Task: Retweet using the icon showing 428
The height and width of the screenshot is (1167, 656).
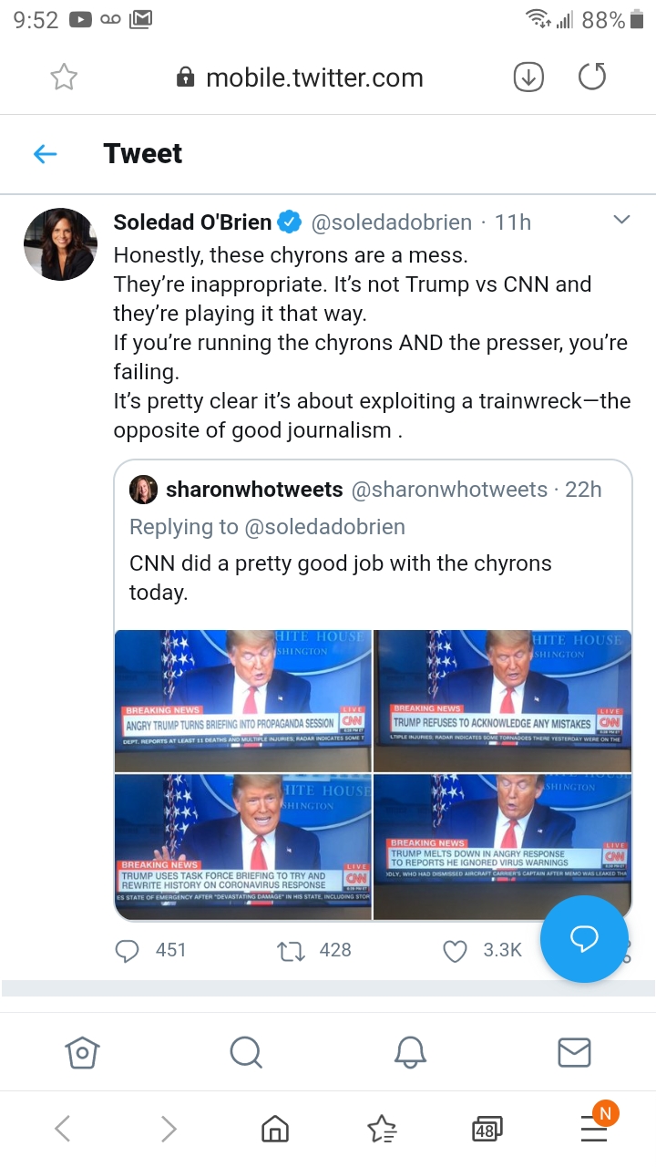Action: click(290, 950)
